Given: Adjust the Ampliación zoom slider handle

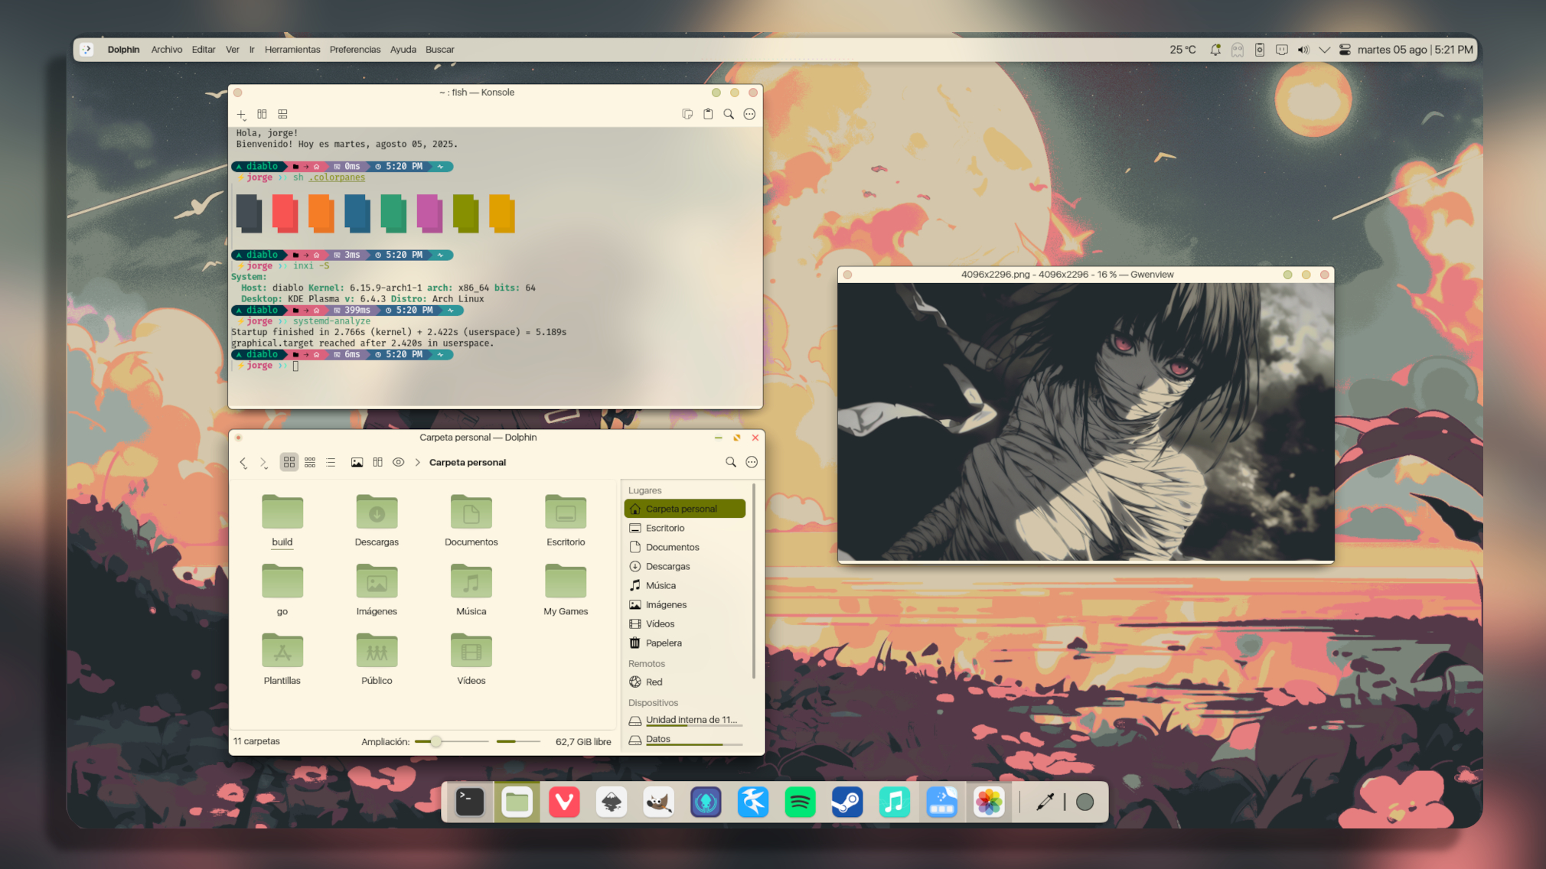Looking at the screenshot, I should [x=435, y=741].
